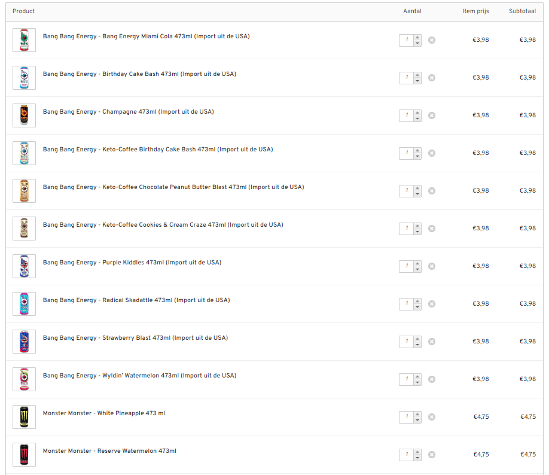
Task: Increase quantity of Keto-Coffee Birthday Cake Bash
Action: [x=417, y=150]
